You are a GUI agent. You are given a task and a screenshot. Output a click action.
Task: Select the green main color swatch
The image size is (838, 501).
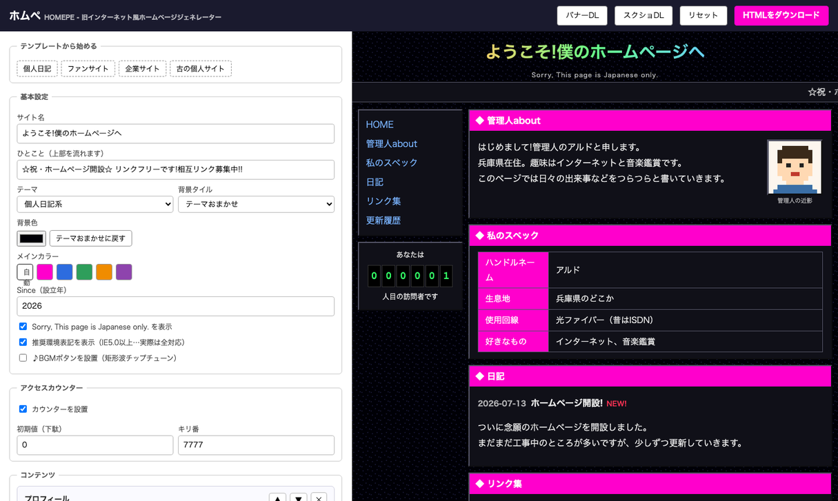coord(84,272)
